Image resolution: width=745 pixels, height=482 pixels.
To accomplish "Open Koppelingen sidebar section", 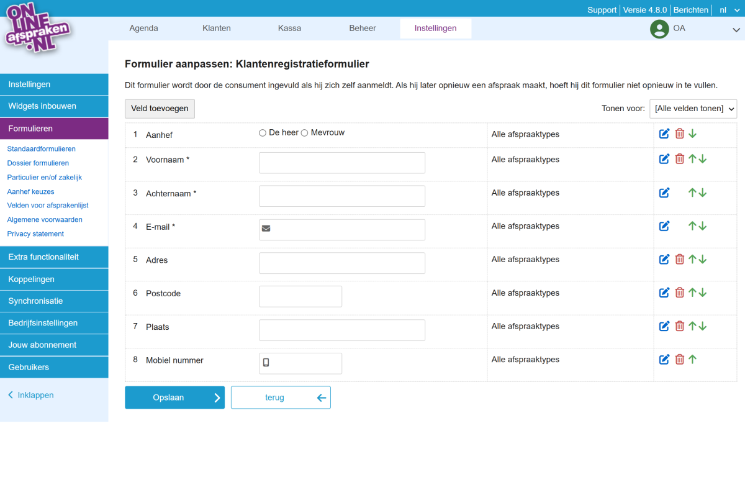I will click(54, 280).
